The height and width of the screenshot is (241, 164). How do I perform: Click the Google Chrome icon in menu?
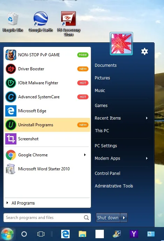pyautogui.click(x=11, y=155)
